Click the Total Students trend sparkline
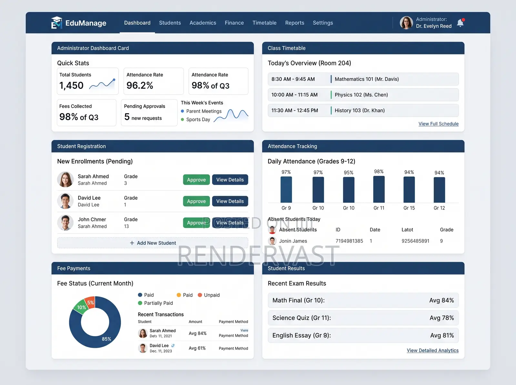Viewport: 516px width, 385px height. pyautogui.click(x=102, y=84)
